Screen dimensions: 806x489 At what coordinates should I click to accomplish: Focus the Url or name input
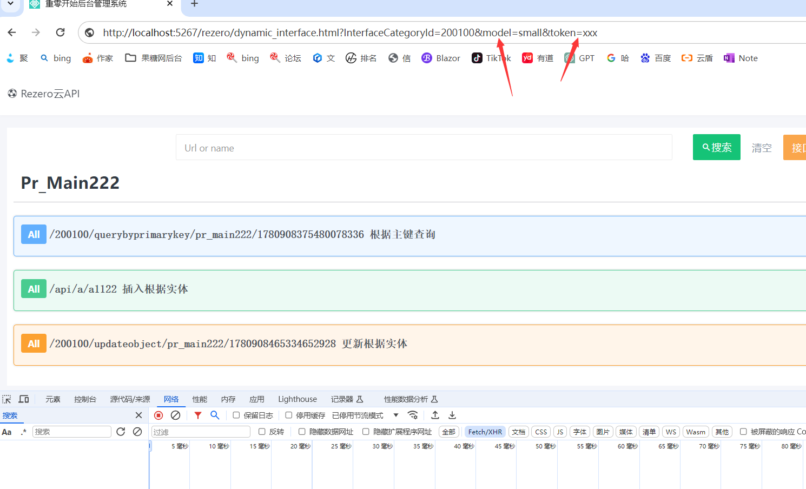[424, 148]
